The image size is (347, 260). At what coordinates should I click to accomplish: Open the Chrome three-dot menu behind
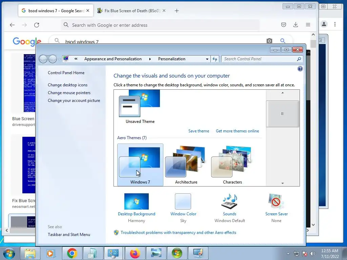(x=335, y=24)
